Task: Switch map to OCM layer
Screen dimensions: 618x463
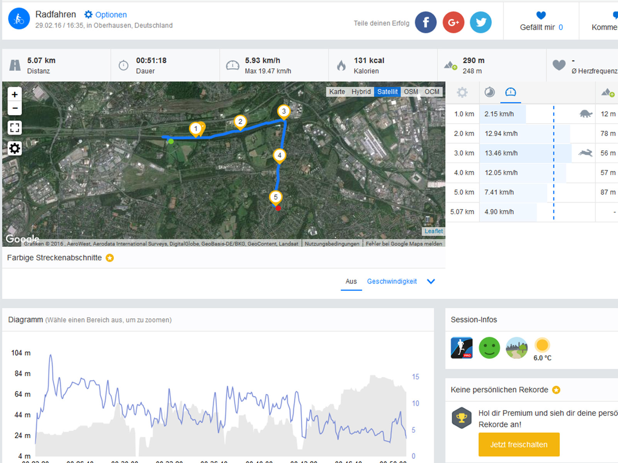Action: [x=432, y=92]
